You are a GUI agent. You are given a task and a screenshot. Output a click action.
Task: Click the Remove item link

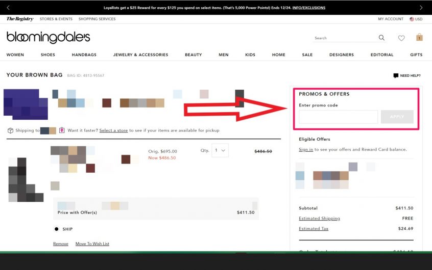[x=61, y=244]
